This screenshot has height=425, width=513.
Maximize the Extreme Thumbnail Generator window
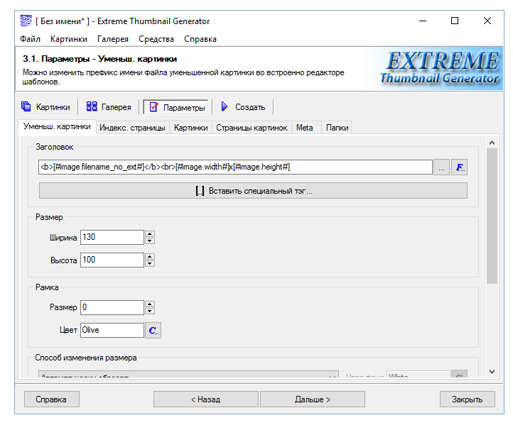point(455,21)
